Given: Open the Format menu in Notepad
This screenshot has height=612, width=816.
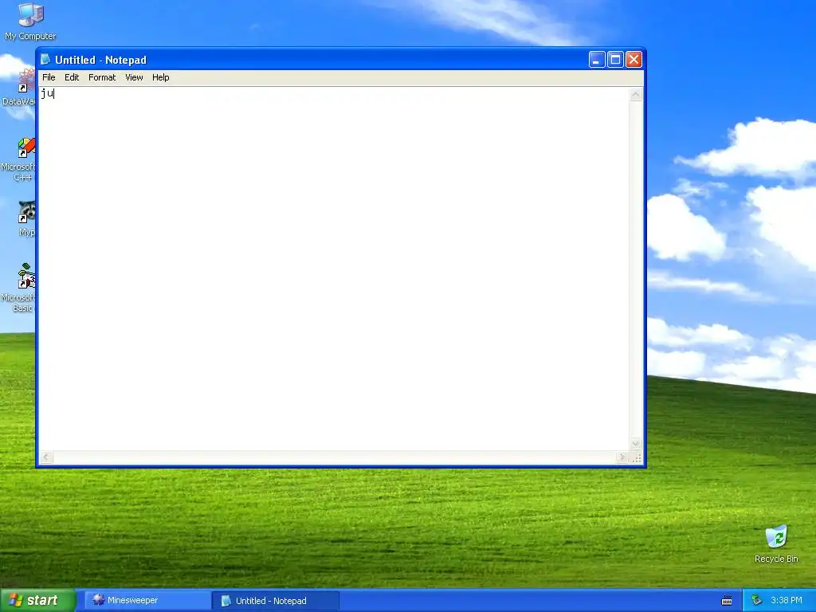Looking at the screenshot, I should pos(102,77).
